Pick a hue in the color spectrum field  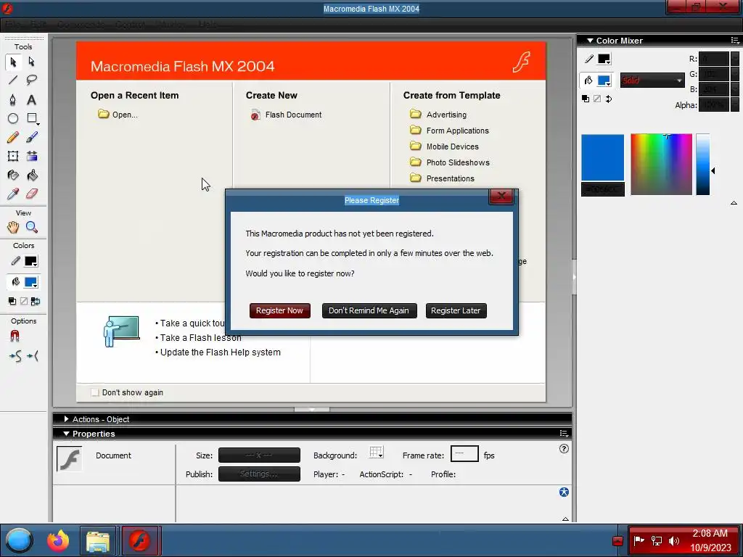661,165
